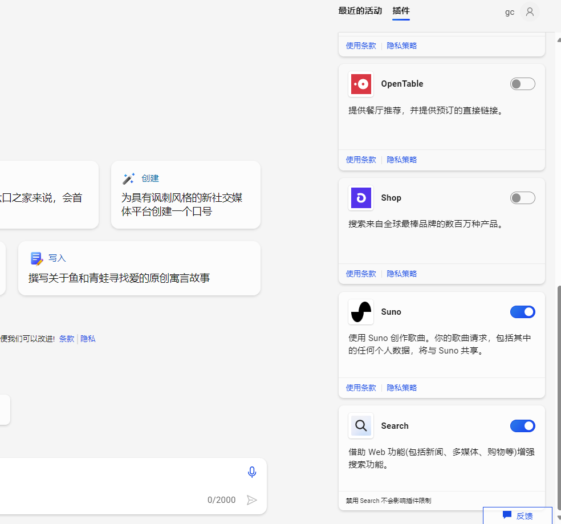Switch to the 最近的活动 tab
Viewport: 561px width, 524px height.
tap(360, 11)
